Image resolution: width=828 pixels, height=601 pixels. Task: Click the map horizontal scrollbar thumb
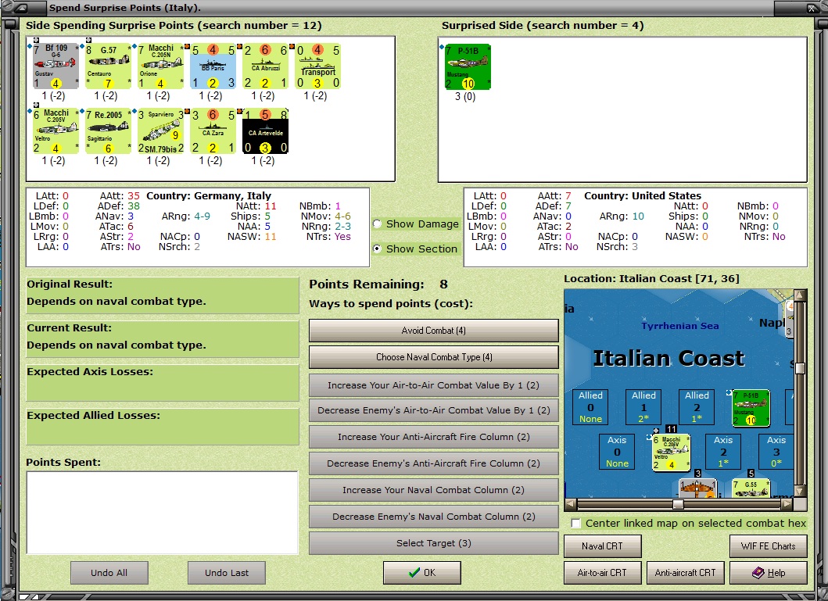tap(678, 504)
